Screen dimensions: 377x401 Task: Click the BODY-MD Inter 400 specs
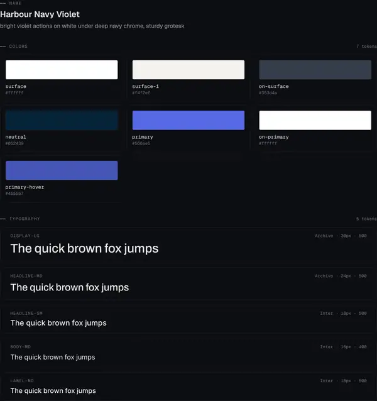pyautogui.click(x=343, y=347)
